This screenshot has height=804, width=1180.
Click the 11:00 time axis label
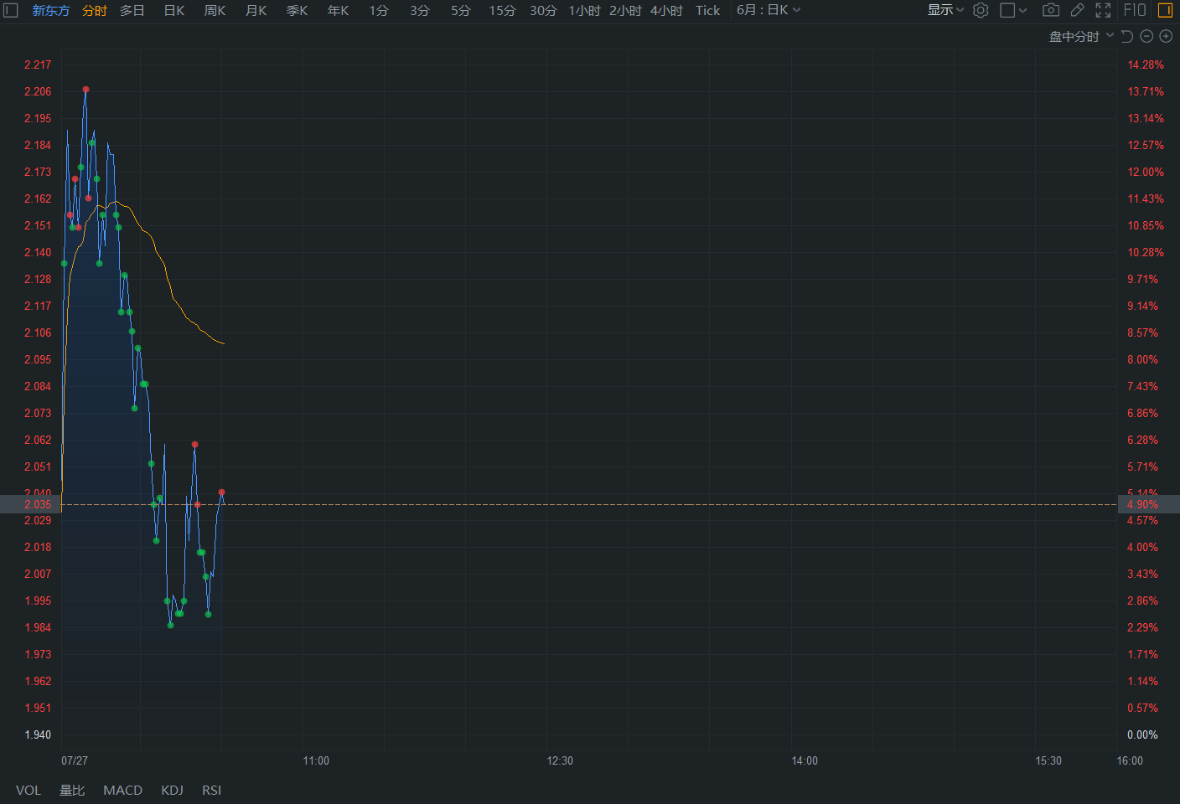pyautogui.click(x=316, y=760)
